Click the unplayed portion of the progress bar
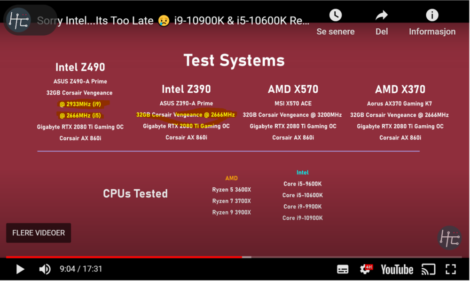This screenshot has height=281, width=470. [357, 257]
